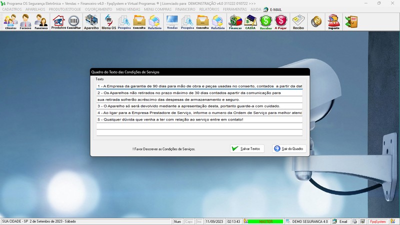The height and width of the screenshot is (225, 400).
Task: Open the AJUDA menu
Action: click(x=255, y=9)
